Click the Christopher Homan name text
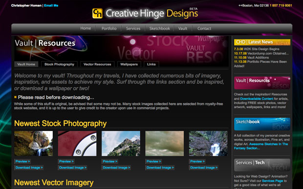 26,5
